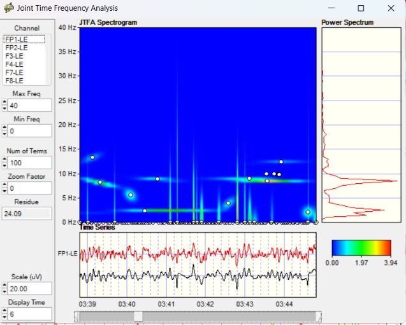Select the FP1-LE channel
The image size is (406, 325).
pos(24,39)
